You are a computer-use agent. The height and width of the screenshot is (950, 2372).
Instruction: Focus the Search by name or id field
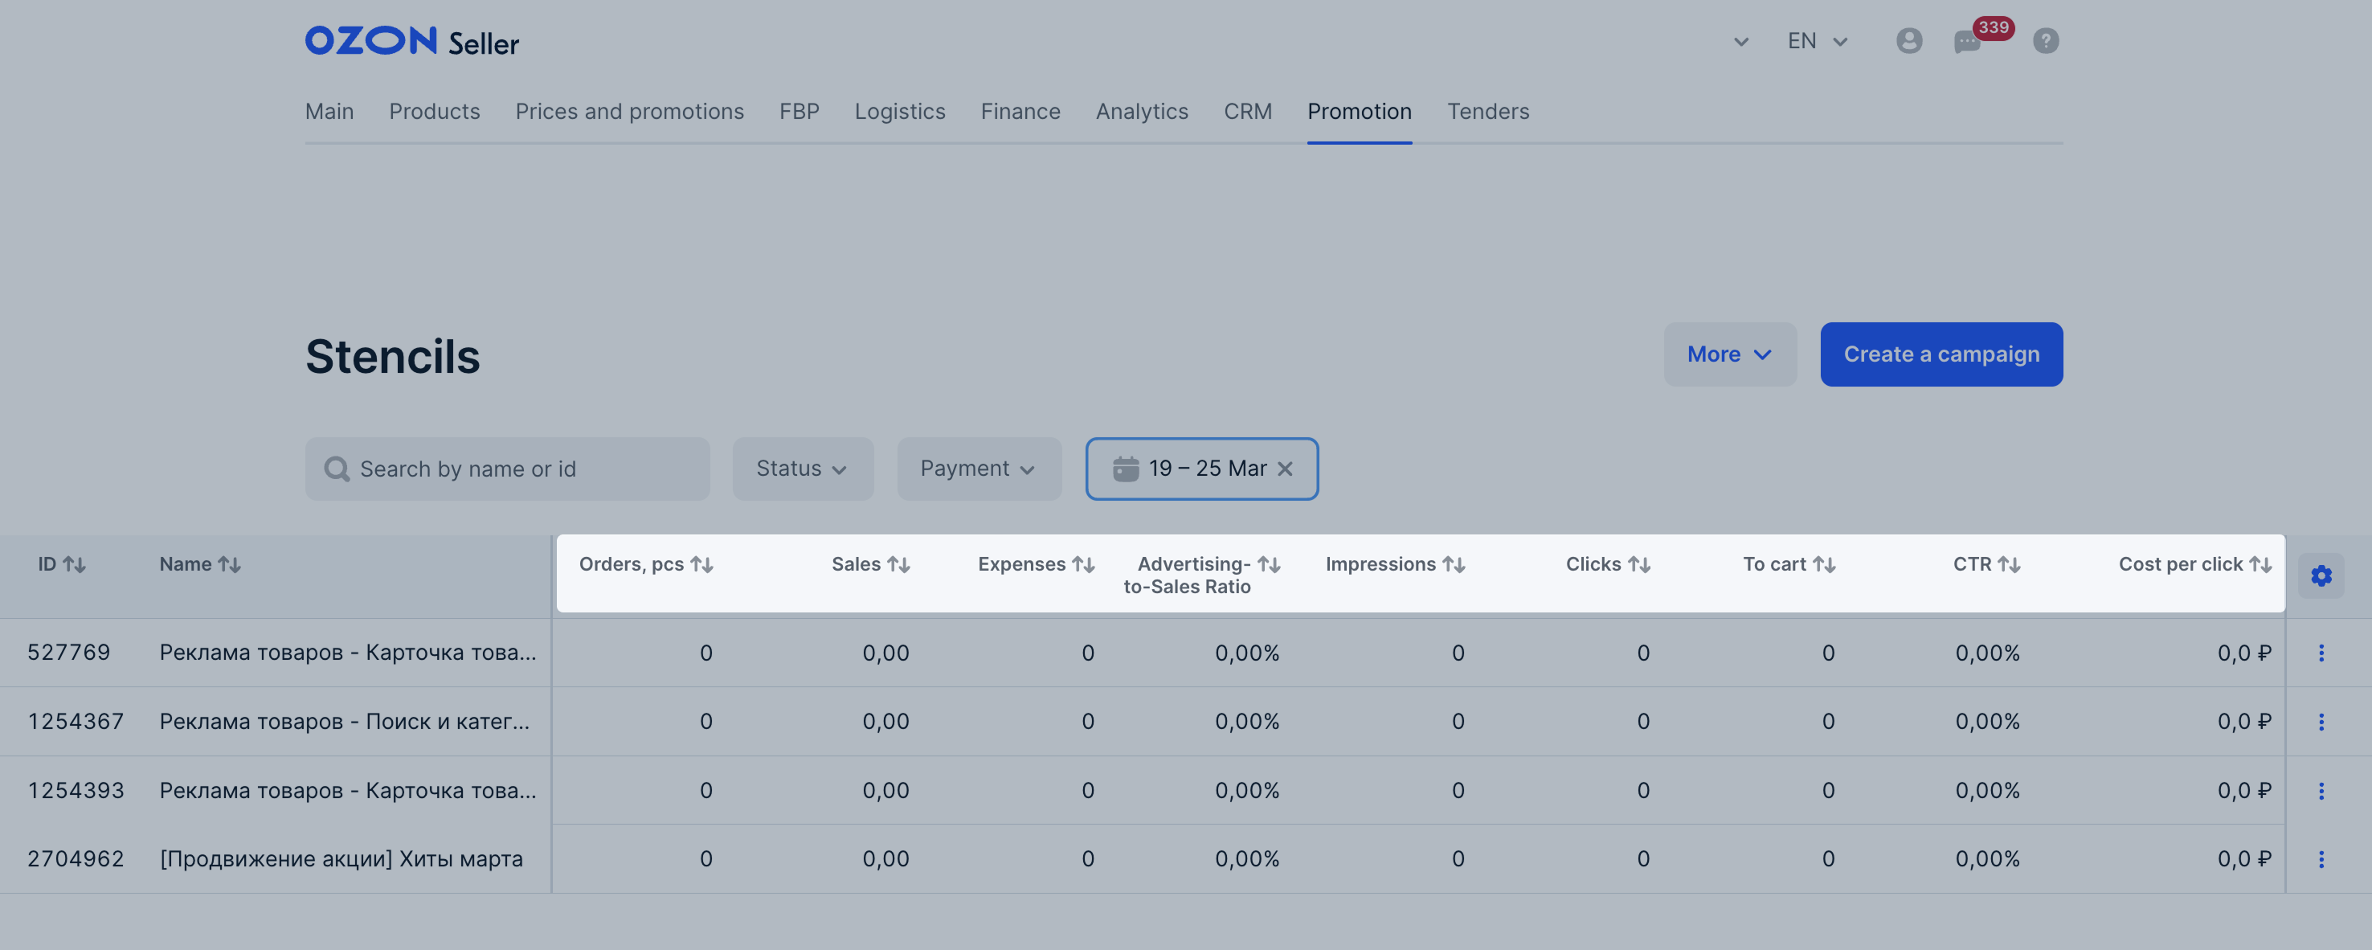507,469
